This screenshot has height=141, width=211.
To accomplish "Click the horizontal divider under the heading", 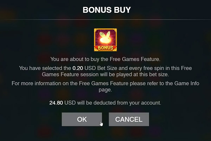I will (x=105, y=20).
